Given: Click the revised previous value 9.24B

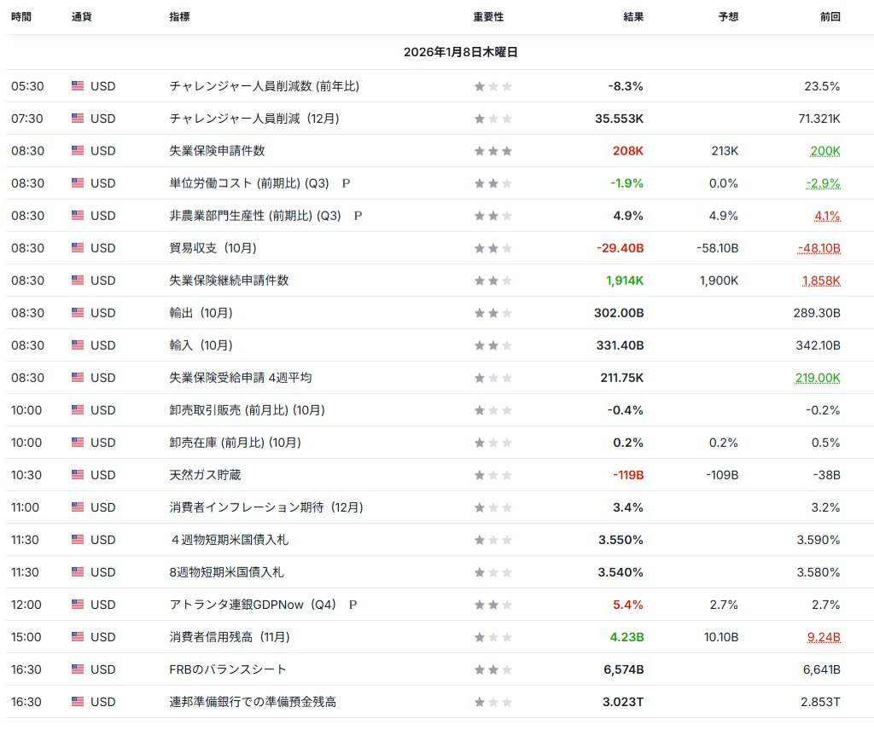Looking at the screenshot, I should pos(823,637).
